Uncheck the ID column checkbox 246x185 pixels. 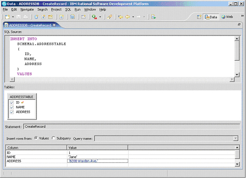click(x=12, y=102)
